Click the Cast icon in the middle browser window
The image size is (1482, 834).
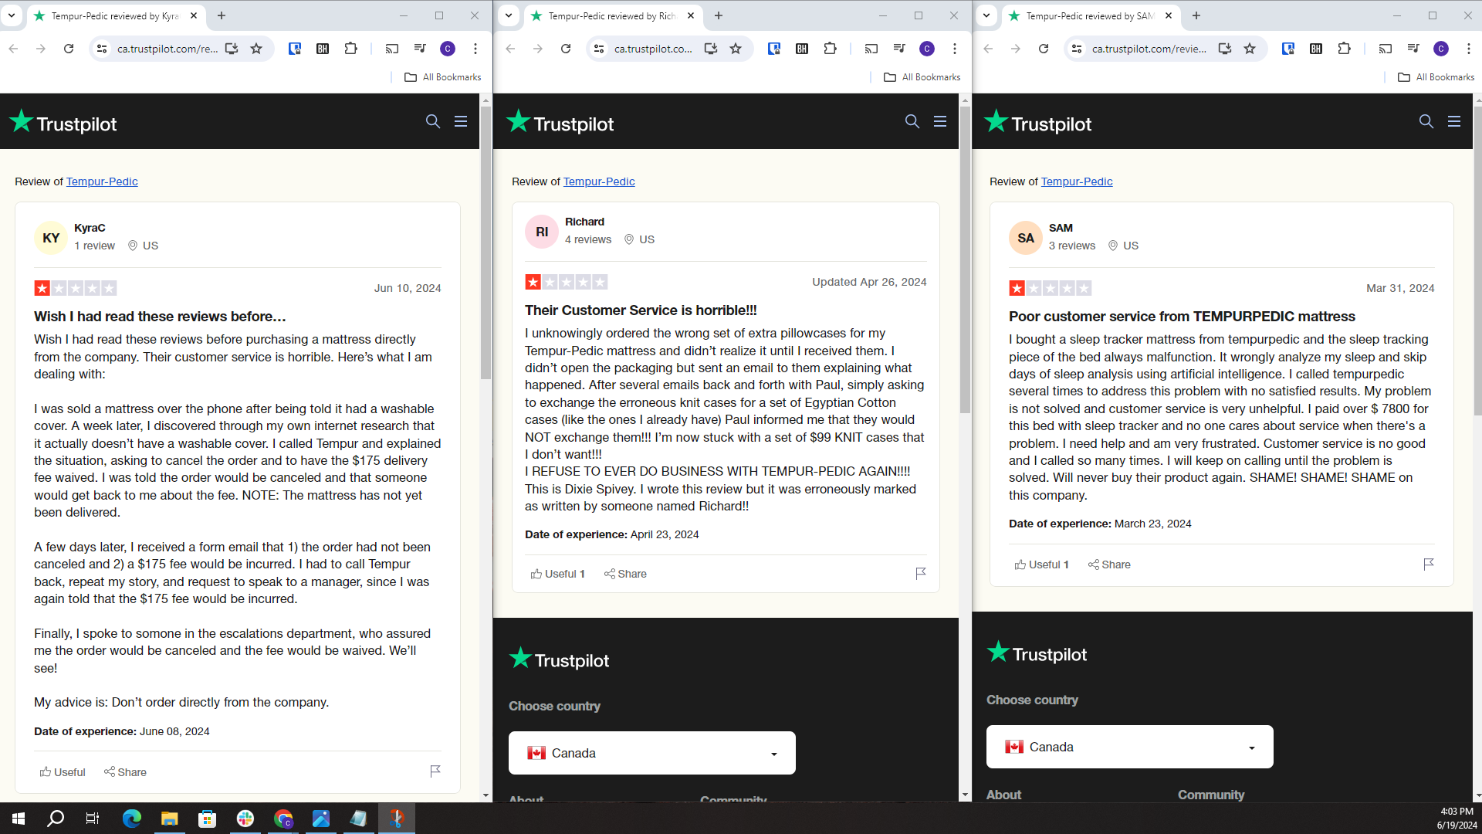[x=871, y=49]
